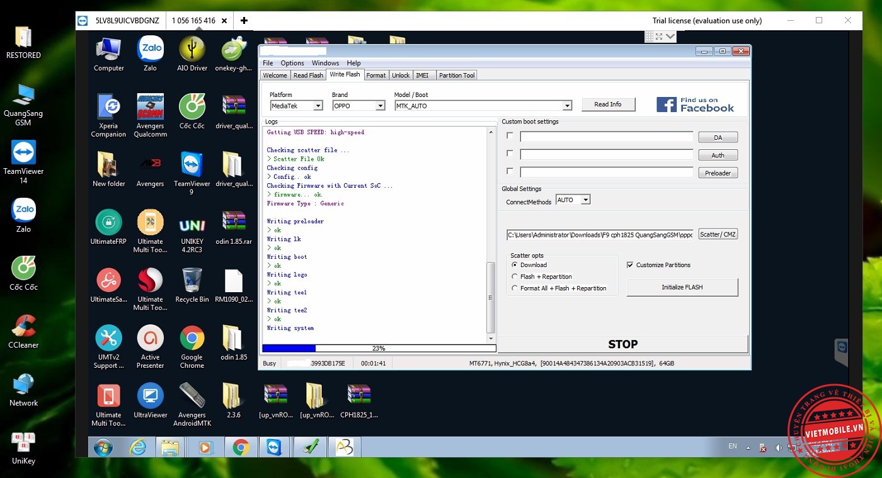Open CPH1825 archive file icon
The image size is (882, 478).
tap(358, 401)
